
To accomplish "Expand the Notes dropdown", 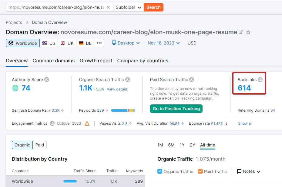I will coord(249,171).
